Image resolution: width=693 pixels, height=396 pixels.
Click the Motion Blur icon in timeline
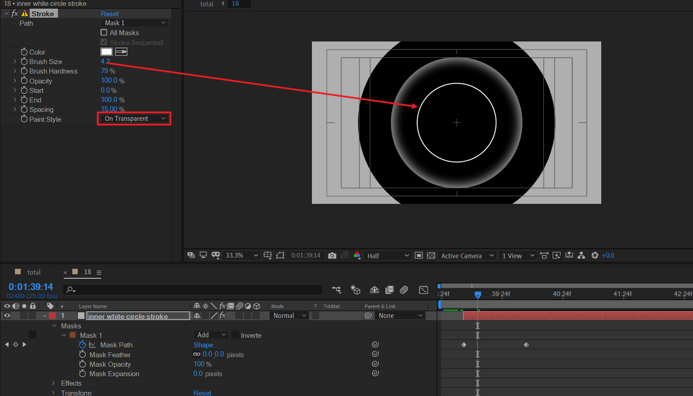point(404,290)
